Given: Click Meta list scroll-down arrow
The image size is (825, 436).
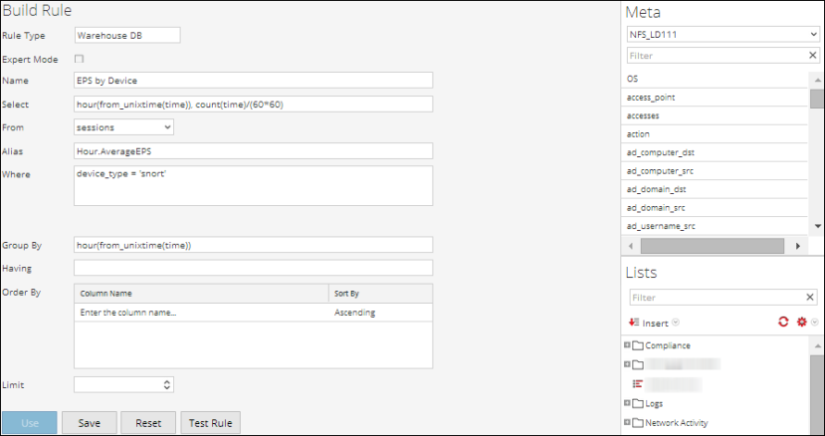Looking at the screenshot, I should pos(817,226).
